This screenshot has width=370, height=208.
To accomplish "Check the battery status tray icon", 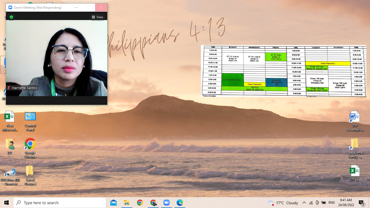I will [x=324, y=203].
